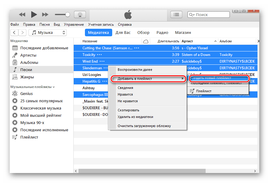Click the horizontal scrollbar thumb

[142, 171]
